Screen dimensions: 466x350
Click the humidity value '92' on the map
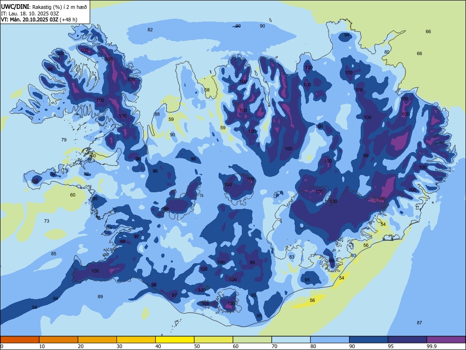[86, 174]
